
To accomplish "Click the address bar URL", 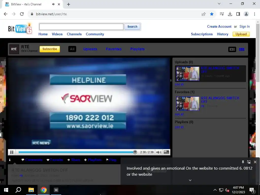I will [x=51, y=14].
